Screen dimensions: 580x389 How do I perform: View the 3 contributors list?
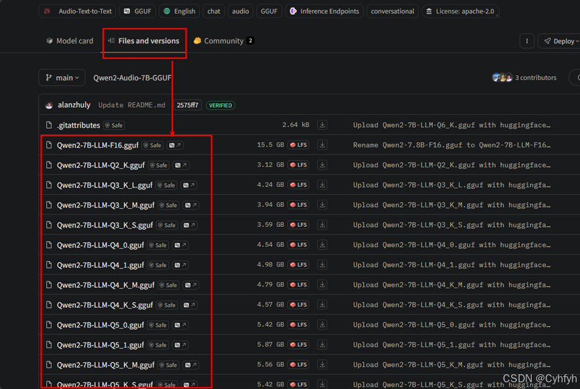[x=536, y=78]
